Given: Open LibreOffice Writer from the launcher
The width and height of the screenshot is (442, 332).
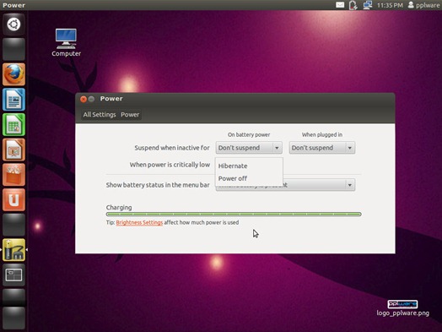Looking at the screenshot, I should [x=13, y=100].
